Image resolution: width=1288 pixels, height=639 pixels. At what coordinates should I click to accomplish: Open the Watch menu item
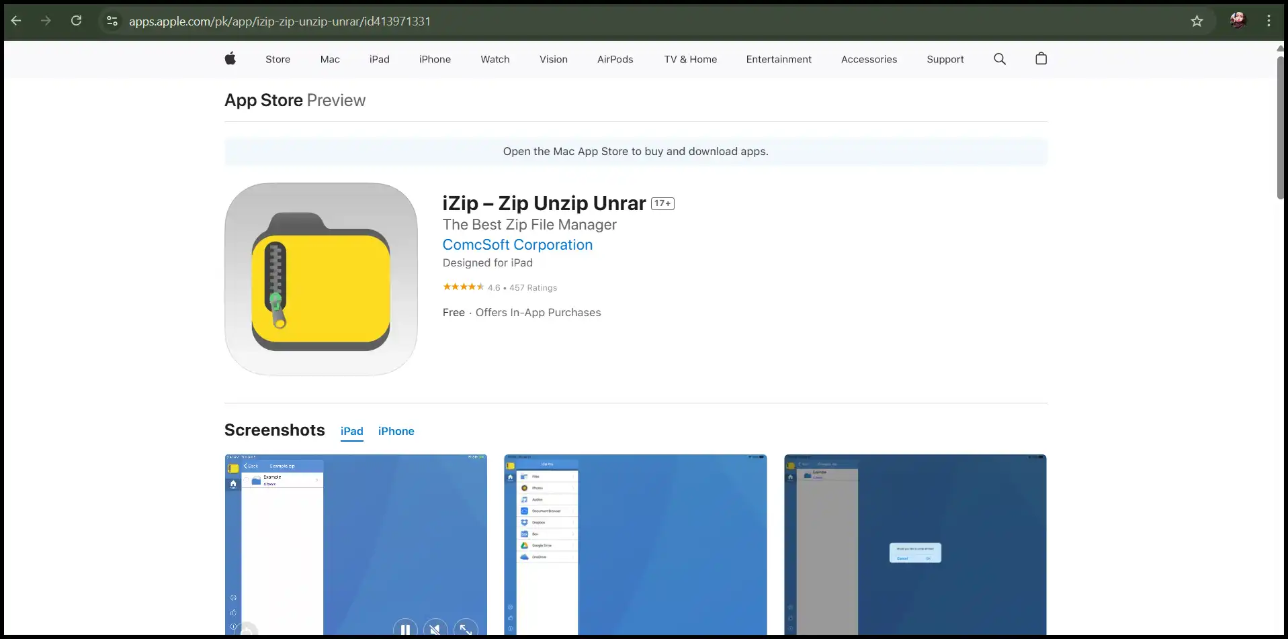495,59
